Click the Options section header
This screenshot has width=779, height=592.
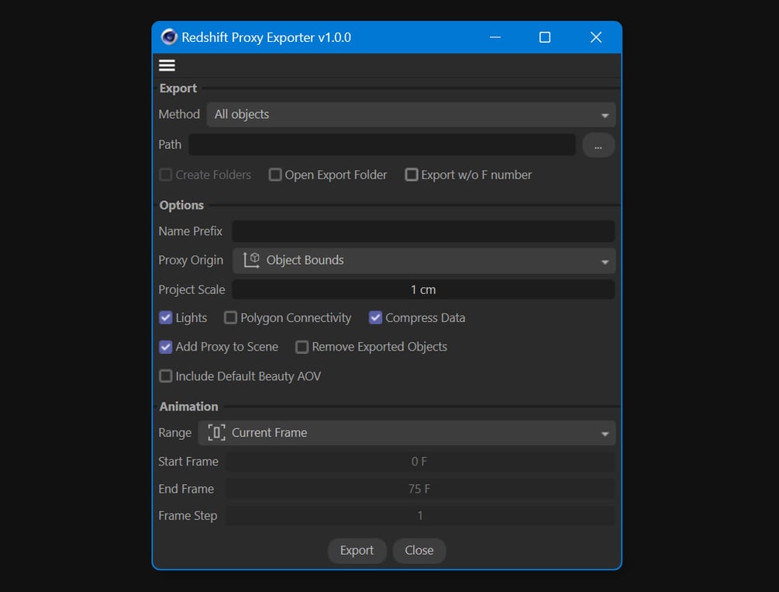181,206
